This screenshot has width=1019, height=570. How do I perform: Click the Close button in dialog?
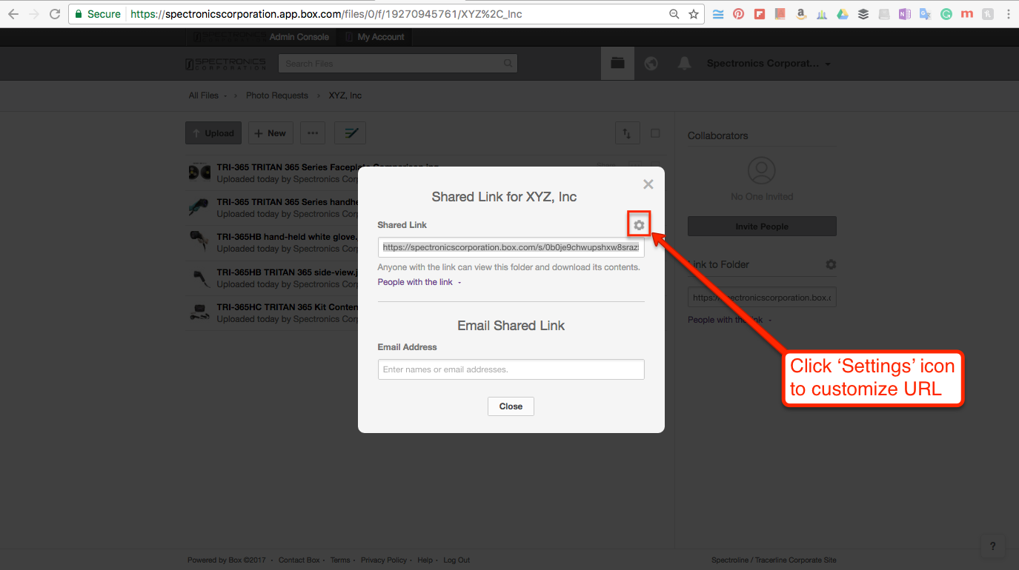(x=511, y=406)
